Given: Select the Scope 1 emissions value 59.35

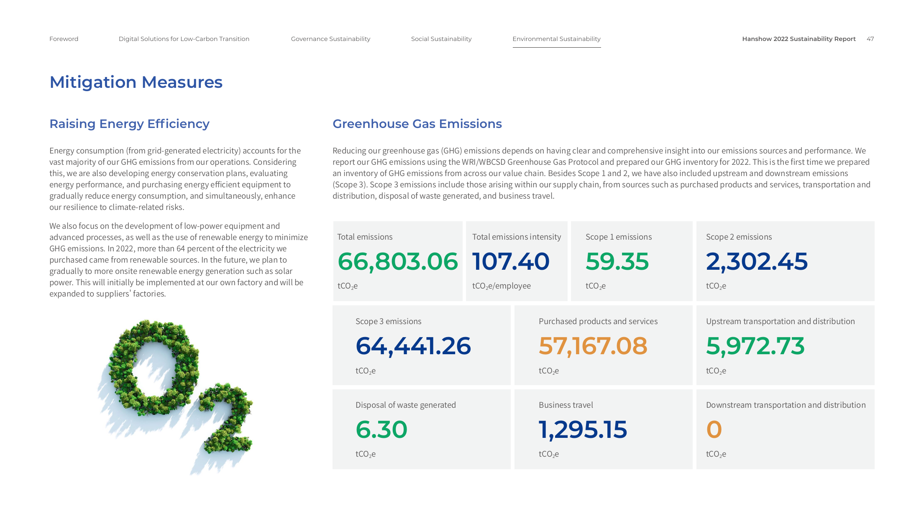Looking at the screenshot, I should (x=617, y=261).
